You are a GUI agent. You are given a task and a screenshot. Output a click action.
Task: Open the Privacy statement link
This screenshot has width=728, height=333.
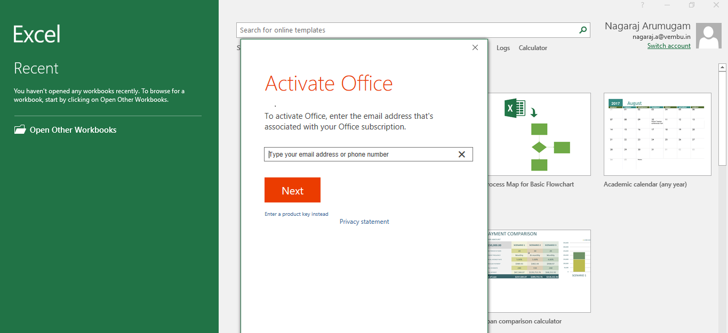pos(364,222)
